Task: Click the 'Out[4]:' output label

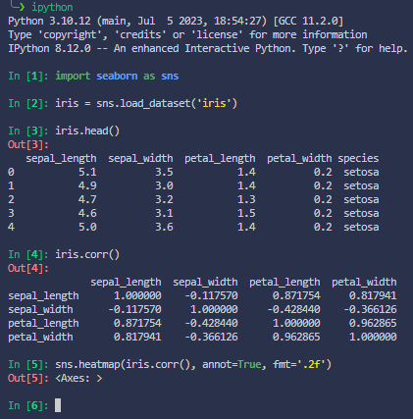Action: click(x=28, y=268)
